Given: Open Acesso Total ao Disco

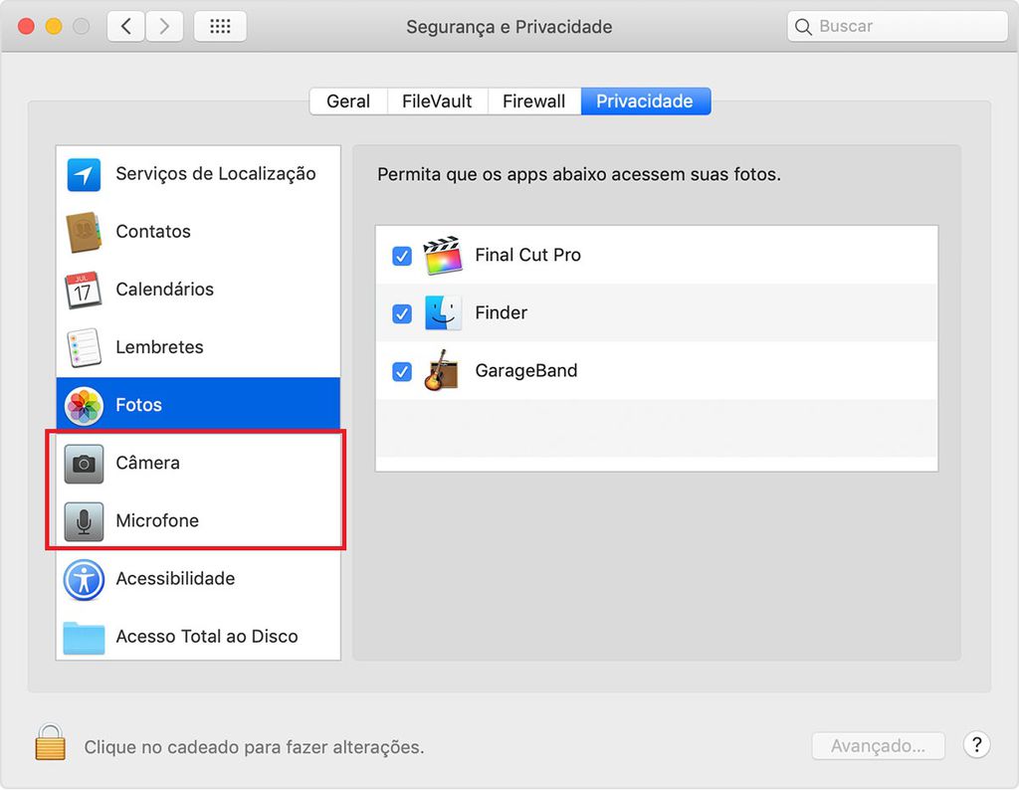Looking at the screenshot, I should [206, 636].
